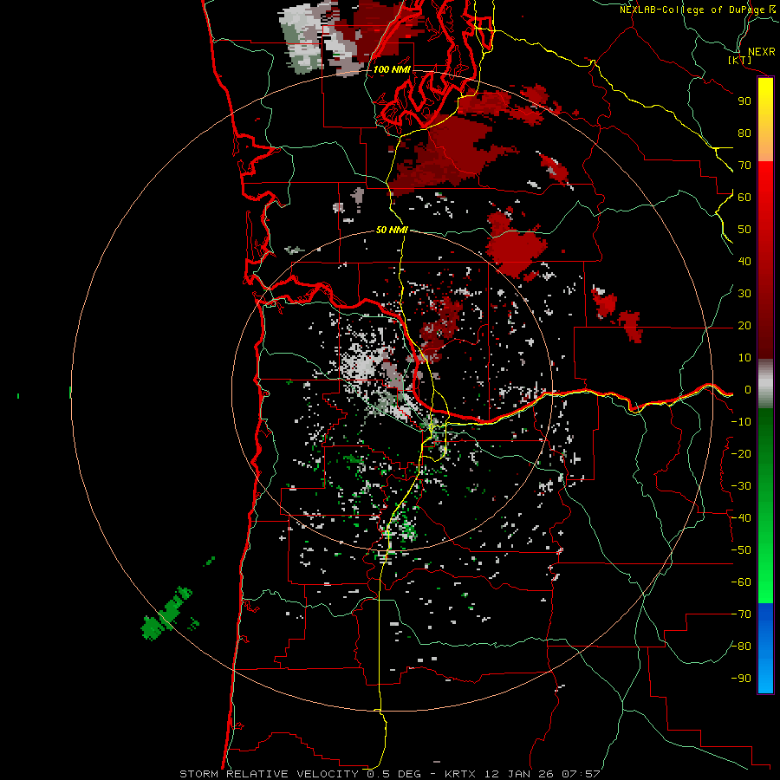Select the 30 value on the velocity scale

[744, 294]
